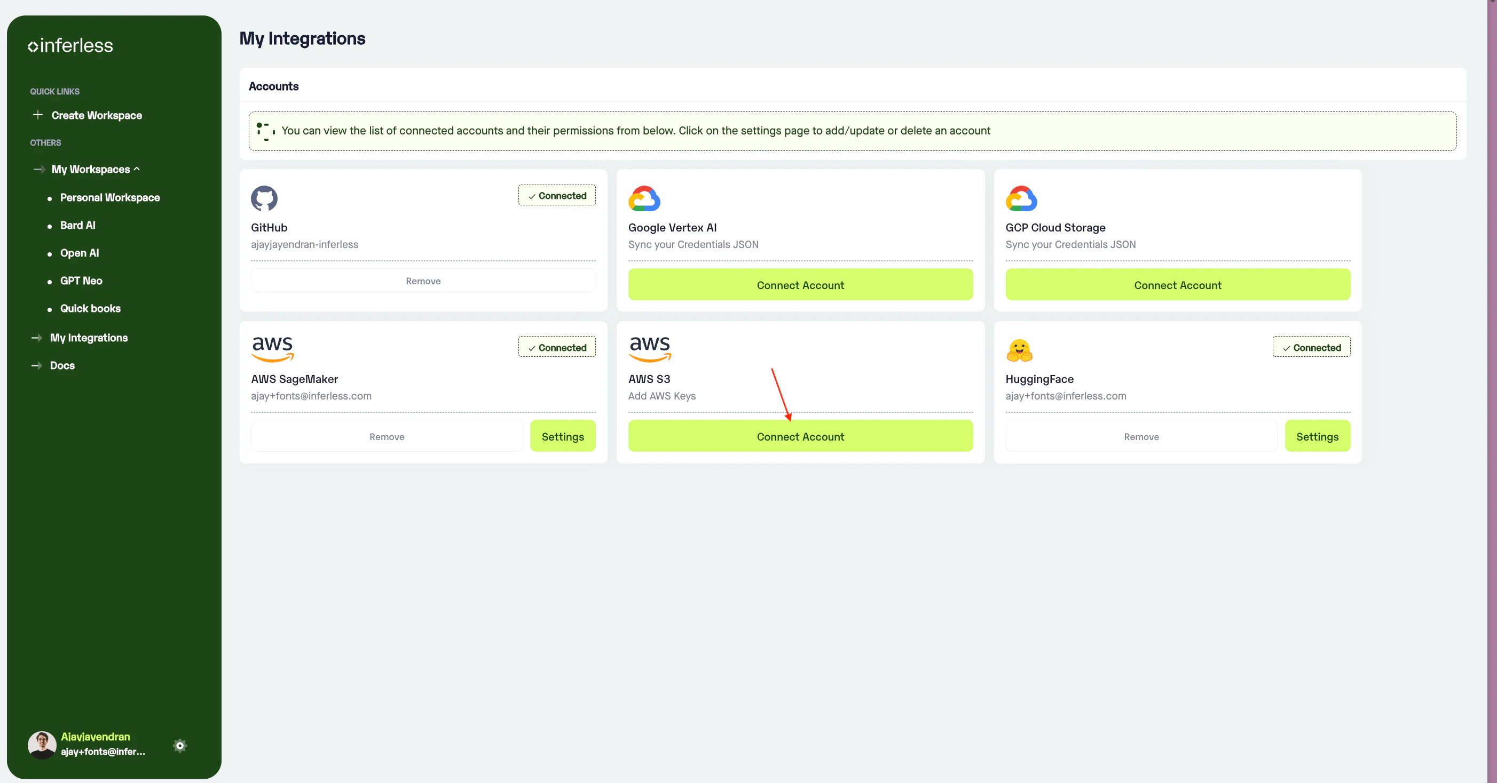Click the user profile avatar photo
Viewport: 1497px width, 783px height.
[x=42, y=744]
